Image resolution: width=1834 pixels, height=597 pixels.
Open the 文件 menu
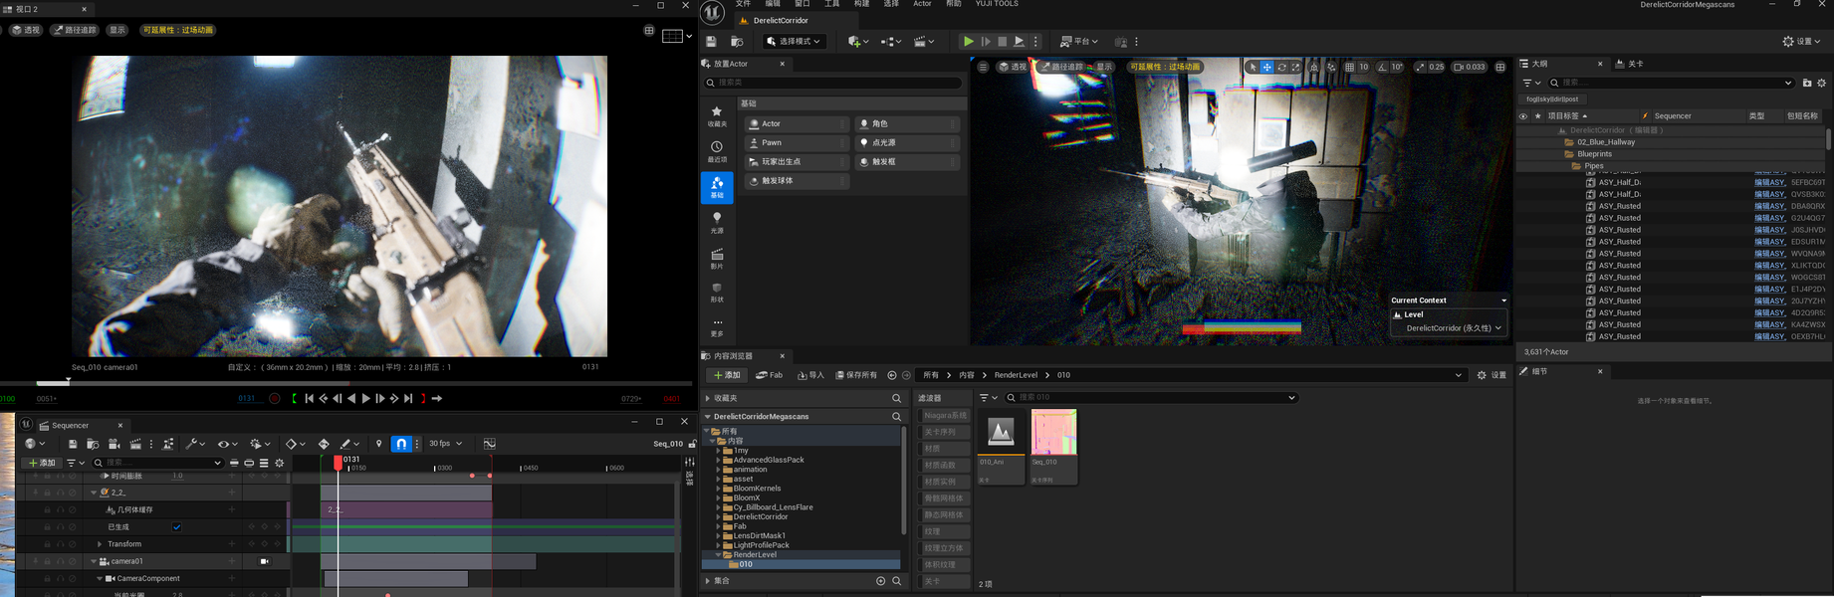point(744,4)
